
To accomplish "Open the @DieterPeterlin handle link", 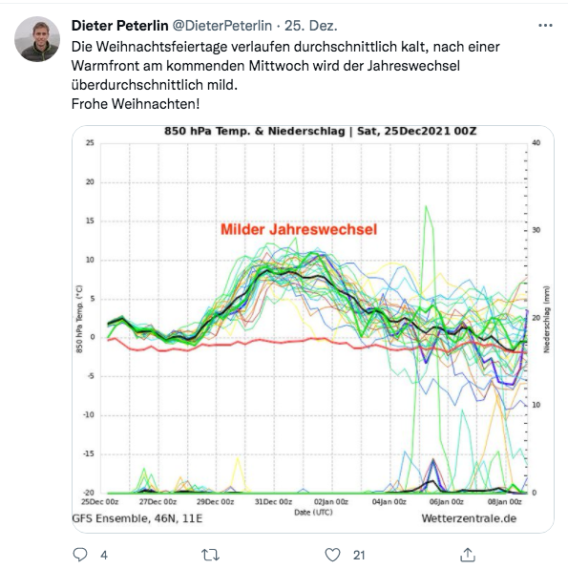I will pyautogui.click(x=221, y=26).
